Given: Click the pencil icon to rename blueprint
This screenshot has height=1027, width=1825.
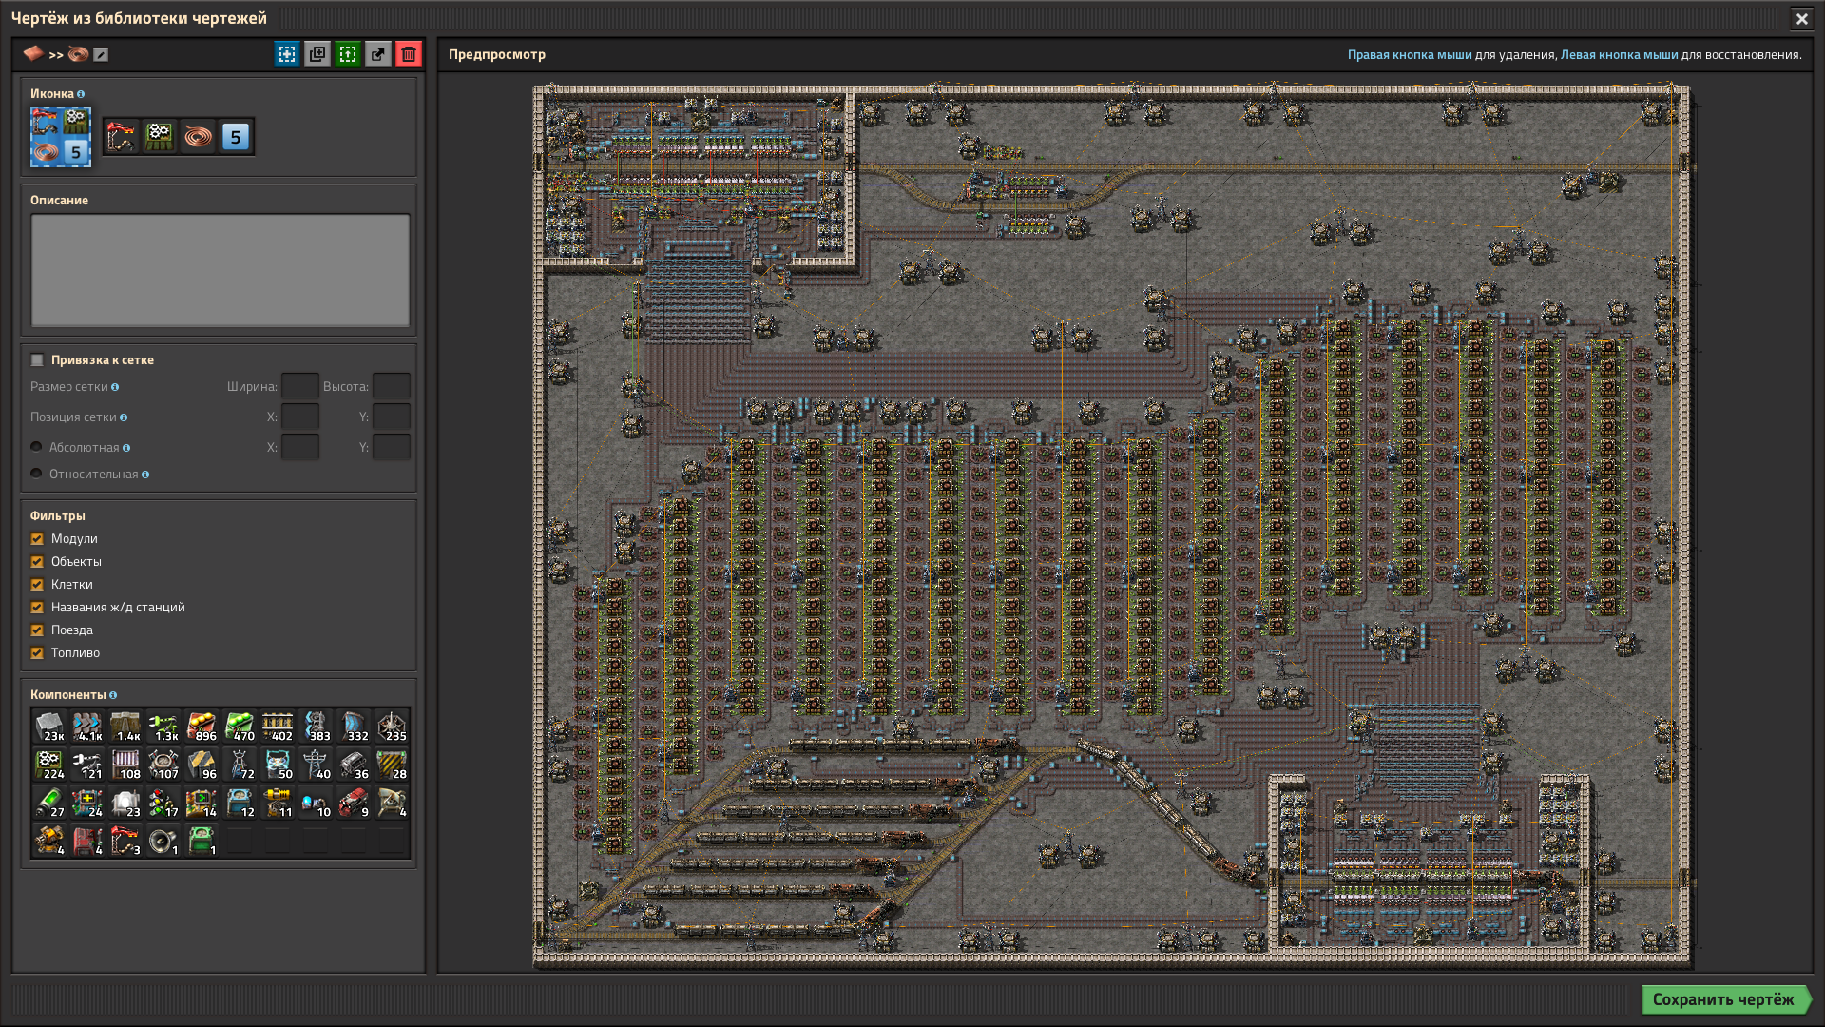Looking at the screenshot, I should (x=101, y=54).
